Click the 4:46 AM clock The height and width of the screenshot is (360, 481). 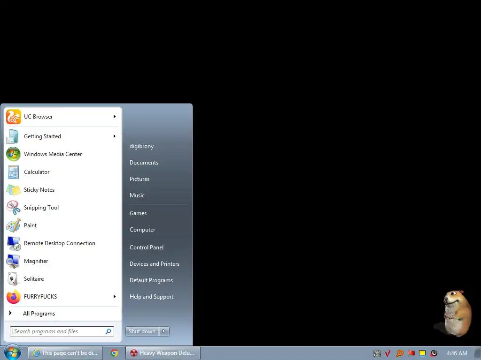(457, 353)
